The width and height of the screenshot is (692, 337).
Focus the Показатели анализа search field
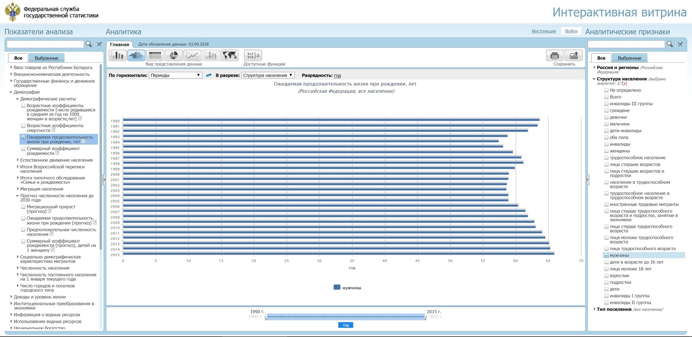click(45, 44)
